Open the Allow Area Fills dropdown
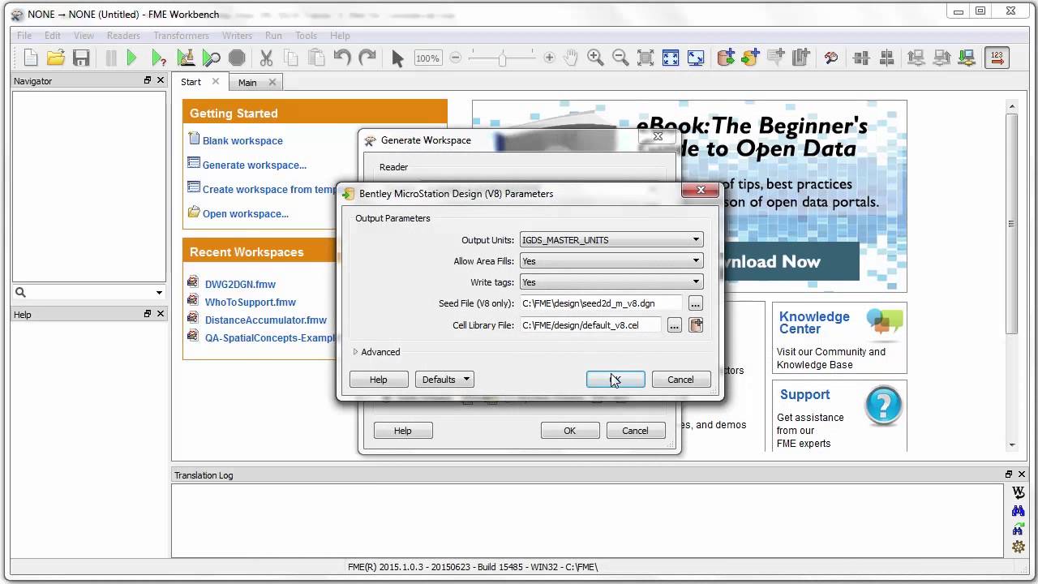This screenshot has height=584, width=1038. coord(611,261)
